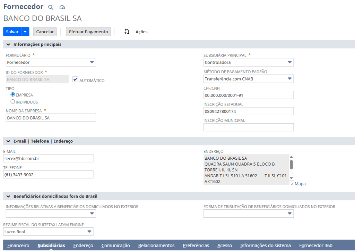This screenshot has width=355, height=251.
Task: Click the Salvar button
Action: 12,32
